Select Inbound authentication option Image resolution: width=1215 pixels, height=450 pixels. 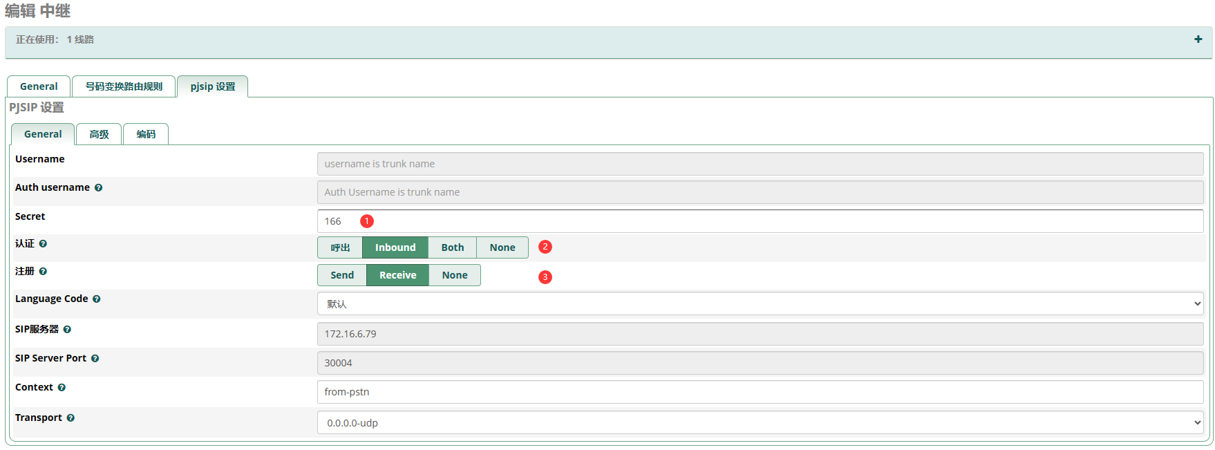click(395, 247)
